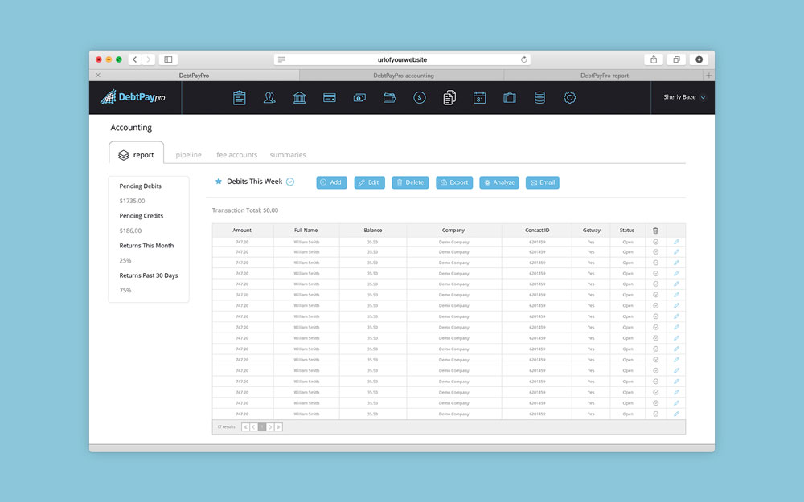Click the wallet icon in navbar

coord(389,98)
